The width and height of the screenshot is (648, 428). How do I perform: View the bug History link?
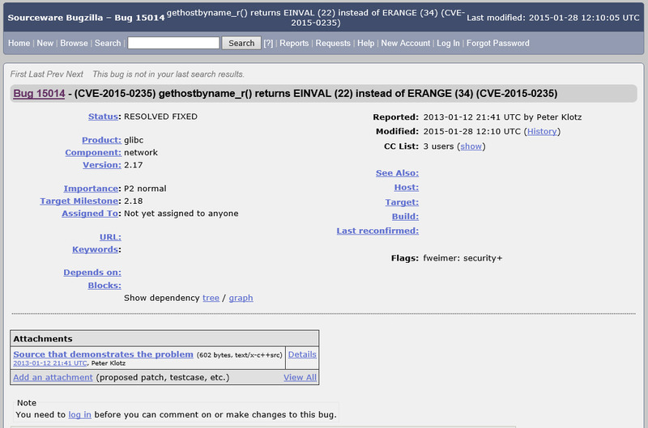[x=542, y=131]
